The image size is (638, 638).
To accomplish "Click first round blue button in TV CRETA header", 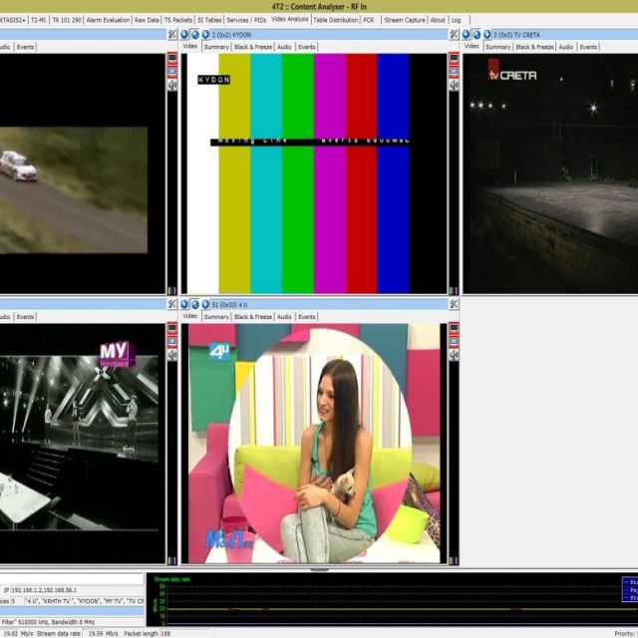I will pos(468,34).
